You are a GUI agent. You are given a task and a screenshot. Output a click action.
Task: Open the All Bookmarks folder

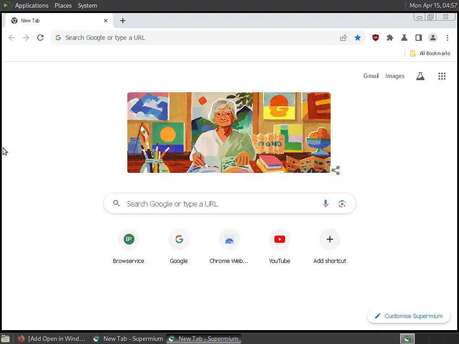(430, 53)
